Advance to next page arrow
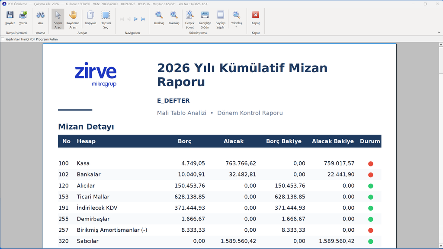443x249 pixels. pos(136,19)
